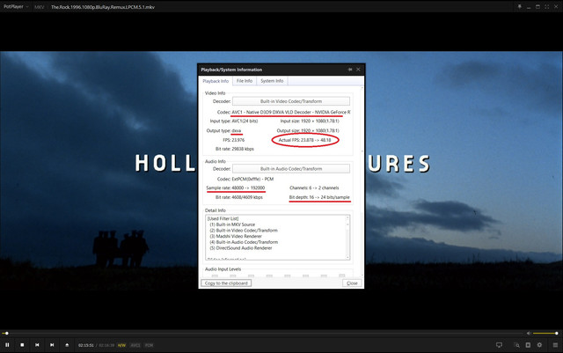Click the MKV label in title bar

[x=40, y=7]
